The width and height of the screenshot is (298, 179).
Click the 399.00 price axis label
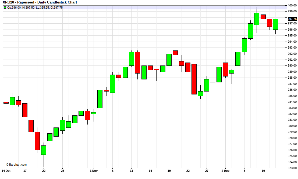pos(292,11)
